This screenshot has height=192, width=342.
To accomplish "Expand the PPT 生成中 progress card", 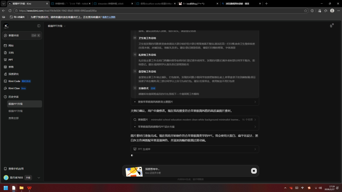I will click(x=194, y=149).
